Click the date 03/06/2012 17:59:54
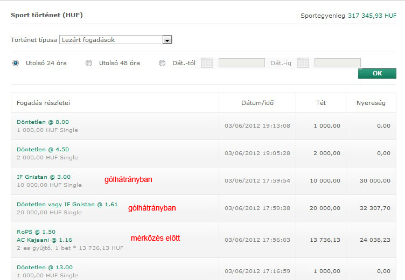This screenshot has width=405, height=280. 257,180
